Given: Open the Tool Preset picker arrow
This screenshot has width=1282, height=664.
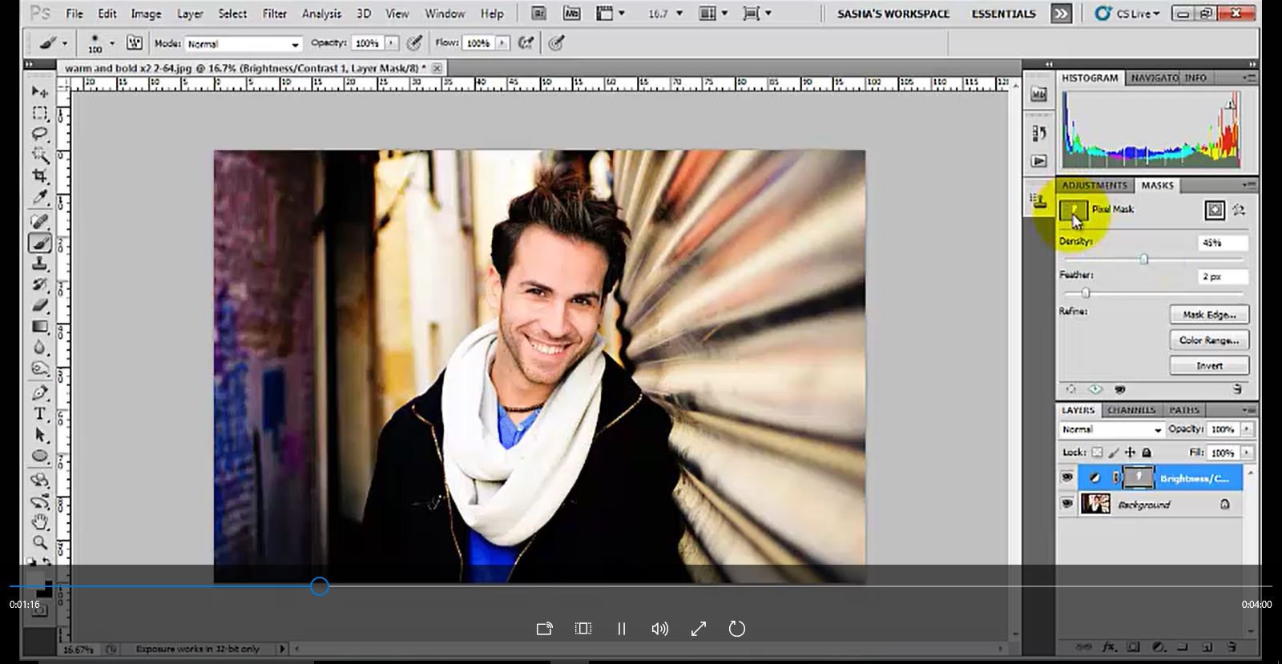Looking at the screenshot, I should pos(64,43).
